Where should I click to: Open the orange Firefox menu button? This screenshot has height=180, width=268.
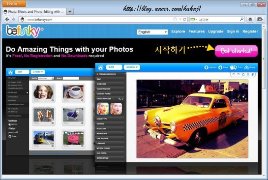14,3
